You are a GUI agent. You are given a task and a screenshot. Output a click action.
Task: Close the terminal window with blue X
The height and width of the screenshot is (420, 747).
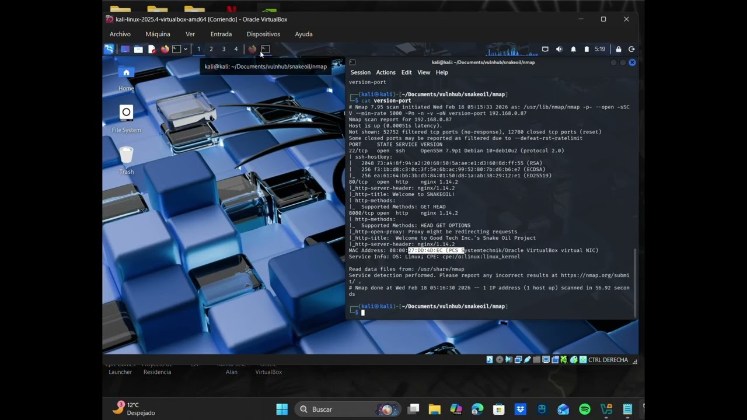pyautogui.click(x=631, y=62)
